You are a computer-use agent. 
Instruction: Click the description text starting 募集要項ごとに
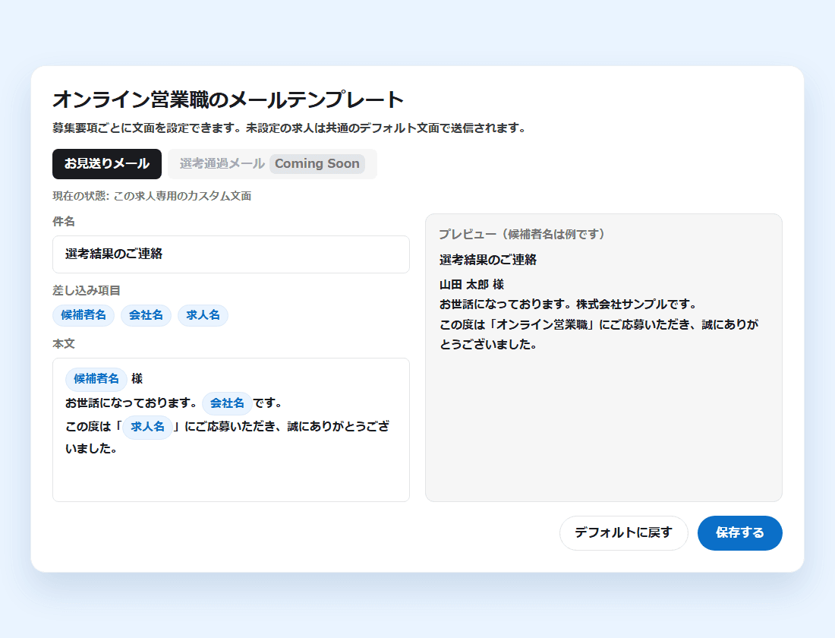(x=289, y=128)
